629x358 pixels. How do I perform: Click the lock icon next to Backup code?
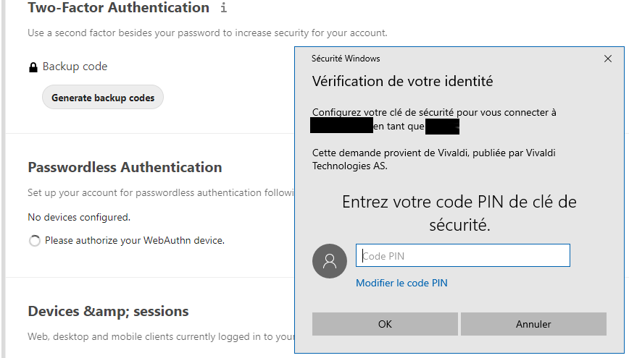(33, 67)
